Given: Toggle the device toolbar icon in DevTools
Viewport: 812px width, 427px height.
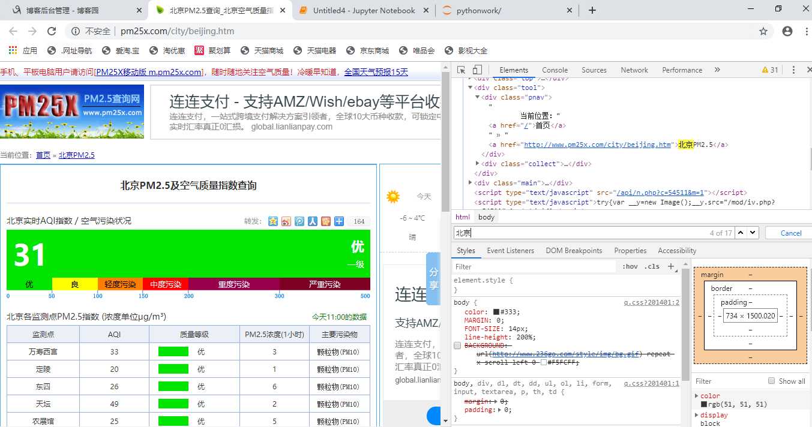Looking at the screenshot, I should 477,70.
